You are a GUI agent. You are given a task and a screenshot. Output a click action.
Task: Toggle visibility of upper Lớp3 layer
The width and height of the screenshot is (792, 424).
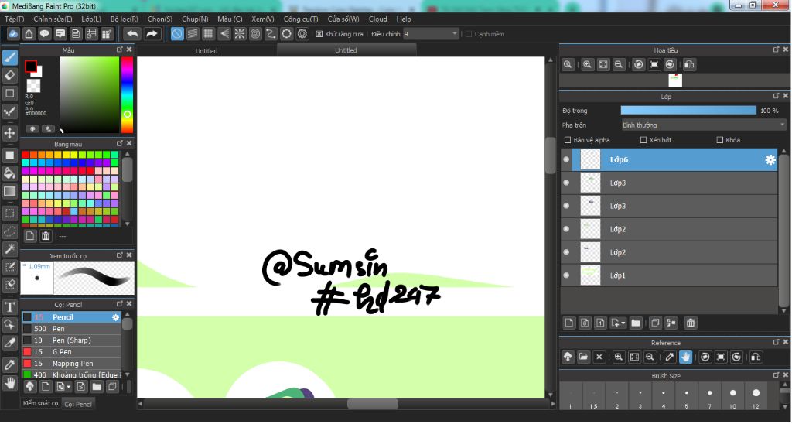click(566, 183)
